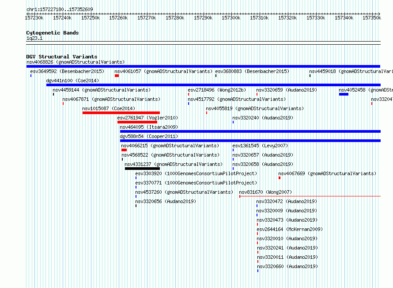
Task: Open nsv4066215 gnomADStructuralVariants label
Action: tap(170, 146)
